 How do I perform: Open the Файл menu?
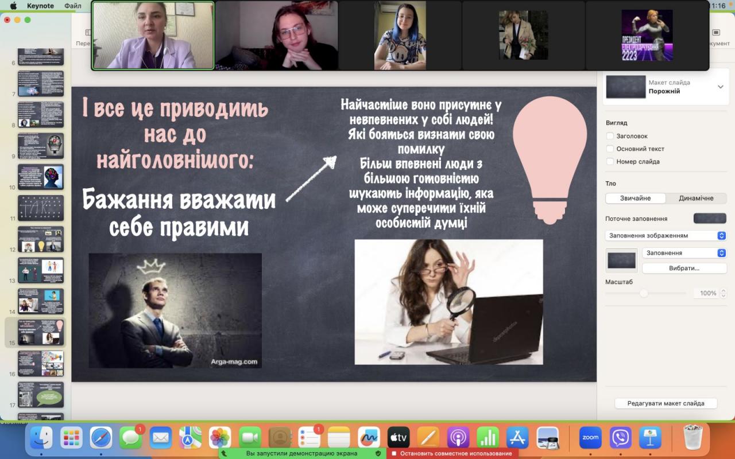[x=73, y=6]
